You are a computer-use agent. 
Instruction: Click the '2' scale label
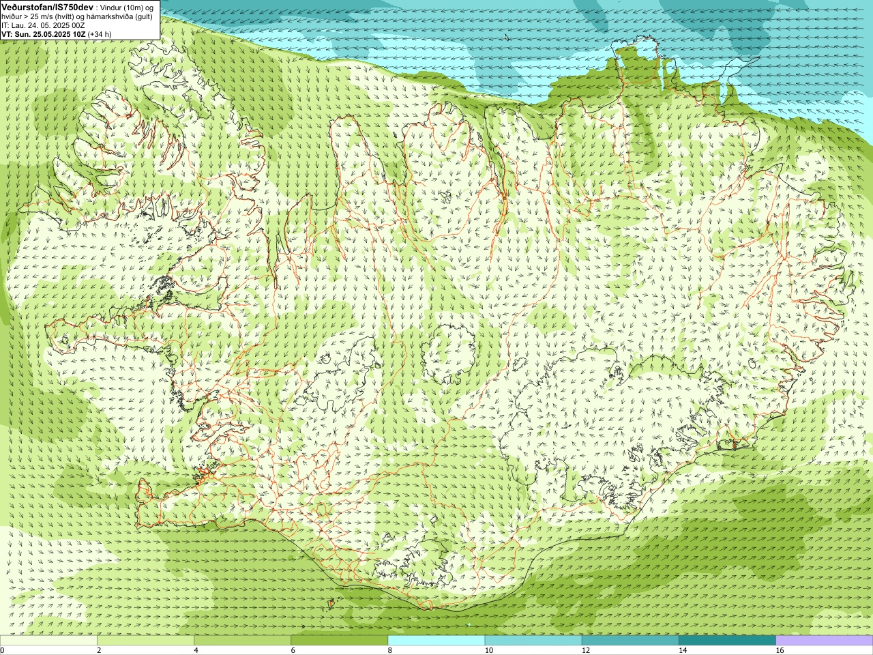pyautogui.click(x=99, y=650)
